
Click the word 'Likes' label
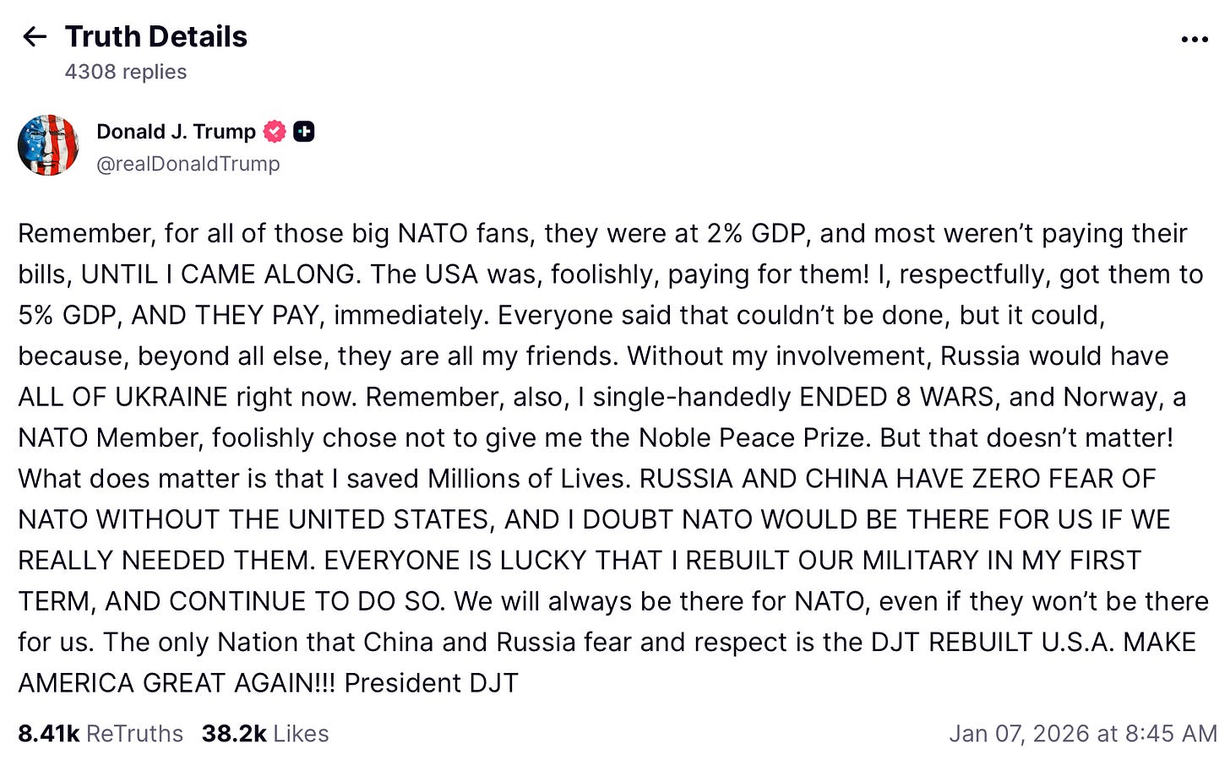(x=302, y=733)
